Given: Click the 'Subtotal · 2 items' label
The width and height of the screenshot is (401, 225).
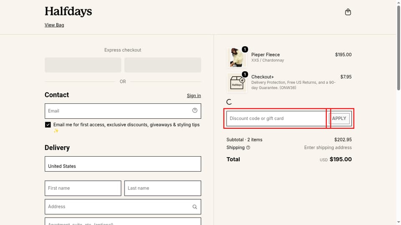Looking at the screenshot, I should click(244, 140).
